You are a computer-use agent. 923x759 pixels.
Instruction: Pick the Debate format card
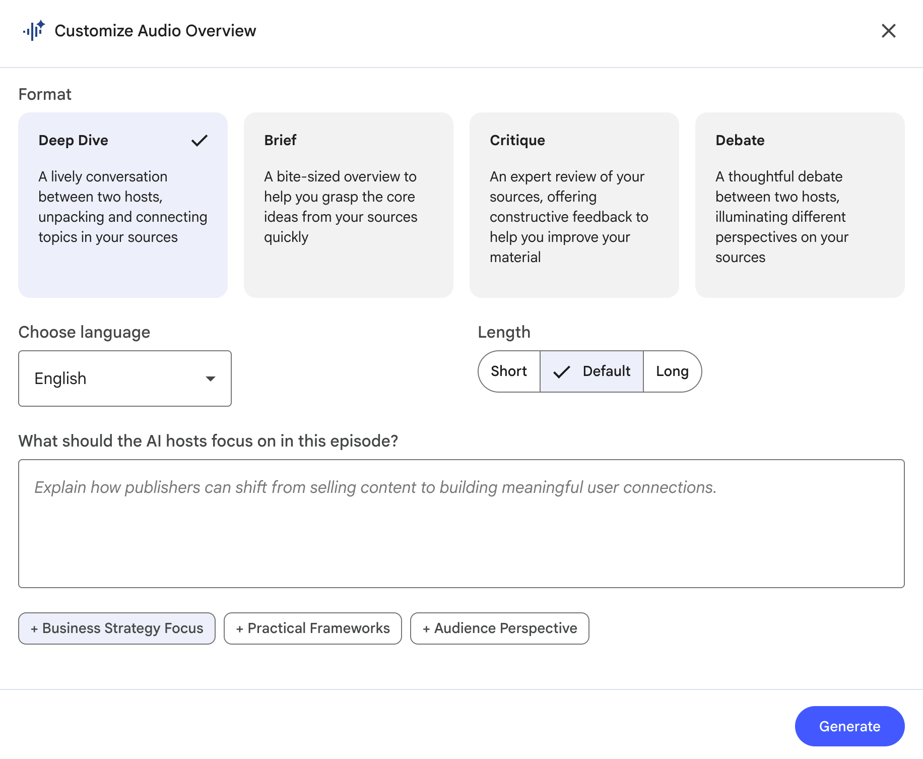pos(800,205)
